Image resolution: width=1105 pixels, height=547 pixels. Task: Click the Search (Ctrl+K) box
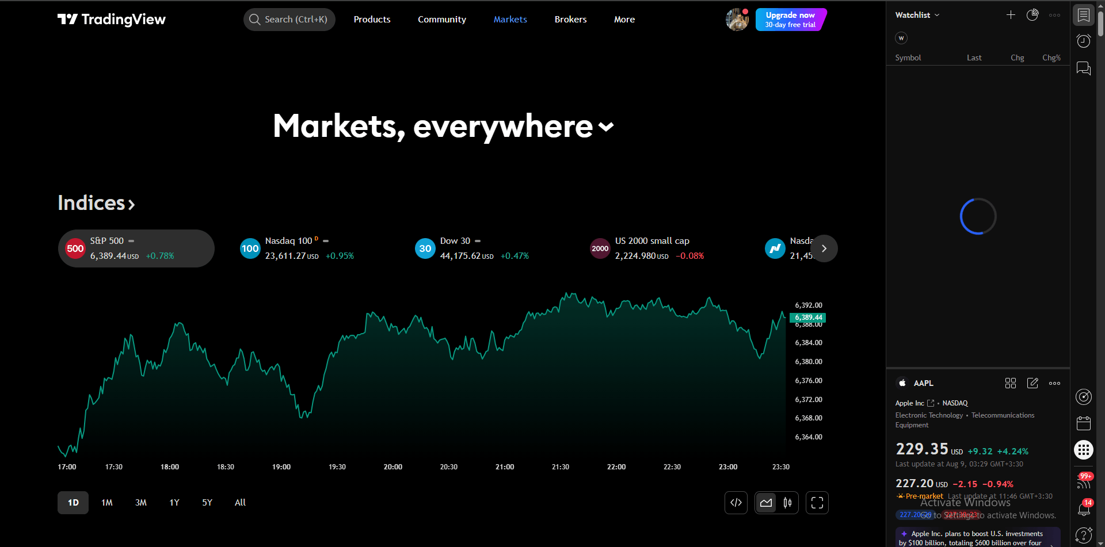tap(289, 20)
